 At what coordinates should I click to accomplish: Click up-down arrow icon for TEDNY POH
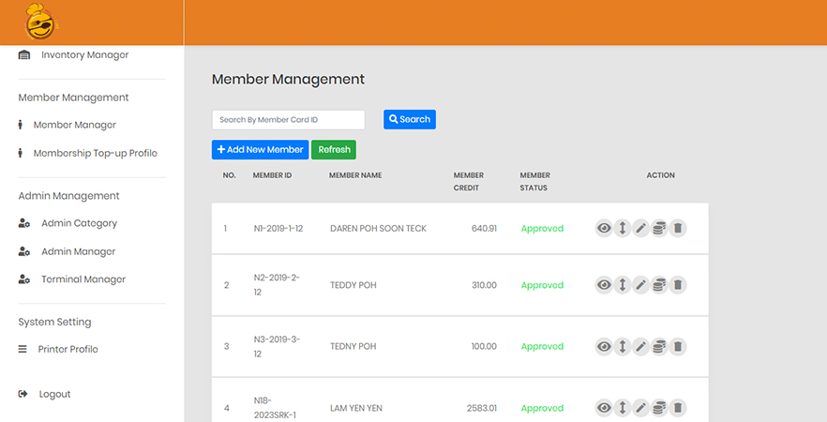click(x=623, y=346)
